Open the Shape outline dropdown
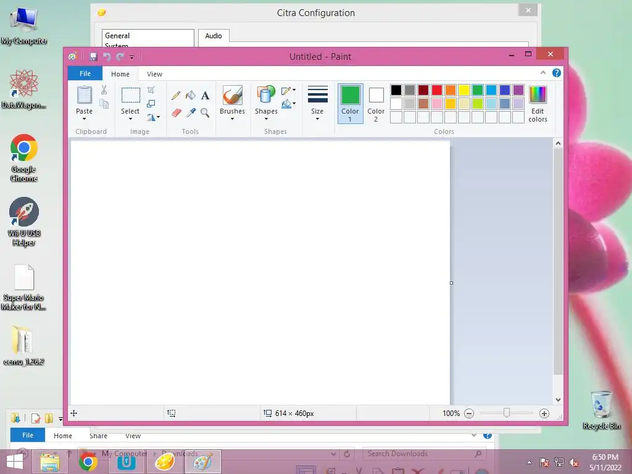The width and height of the screenshot is (632, 474). (x=289, y=90)
